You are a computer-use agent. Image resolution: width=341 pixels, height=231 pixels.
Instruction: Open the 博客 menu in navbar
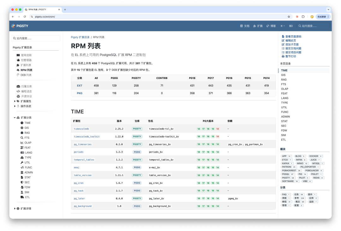click(x=271, y=26)
